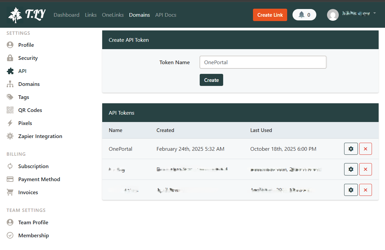The width and height of the screenshot is (385, 250).
Task: Select the API puzzle icon in sidebar
Action: (x=10, y=71)
